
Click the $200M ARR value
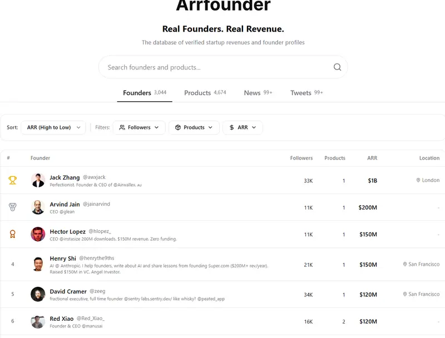[368, 207]
